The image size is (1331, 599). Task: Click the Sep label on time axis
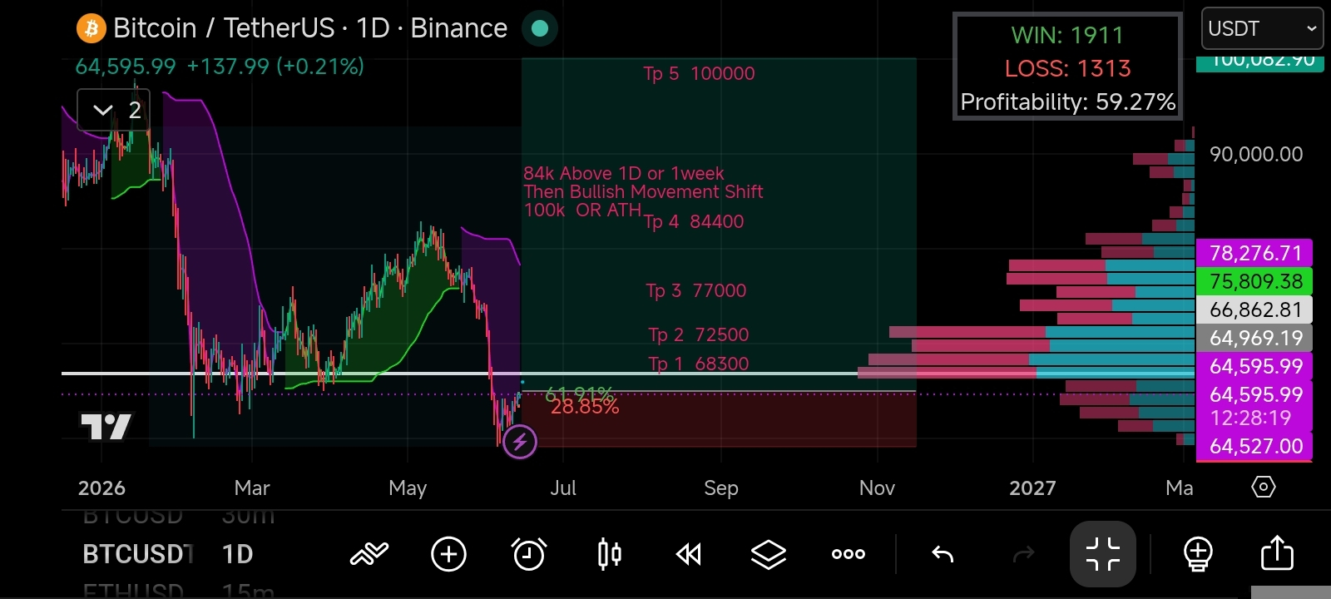(721, 488)
